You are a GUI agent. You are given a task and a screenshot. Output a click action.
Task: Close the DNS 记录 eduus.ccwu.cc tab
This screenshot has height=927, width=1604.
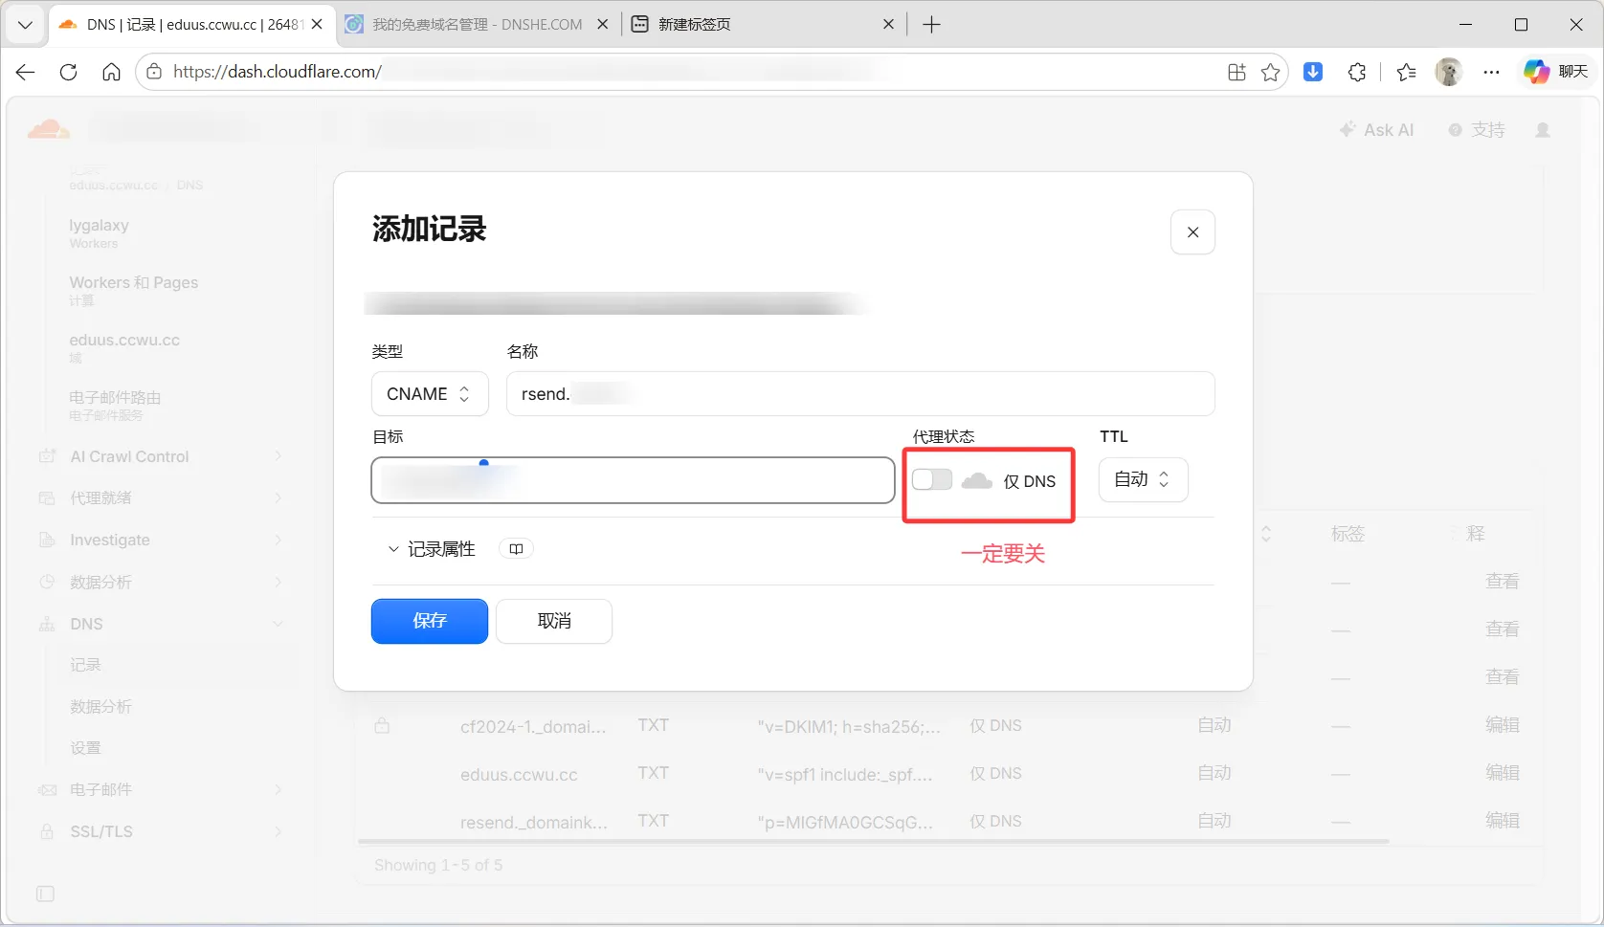point(317,25)
